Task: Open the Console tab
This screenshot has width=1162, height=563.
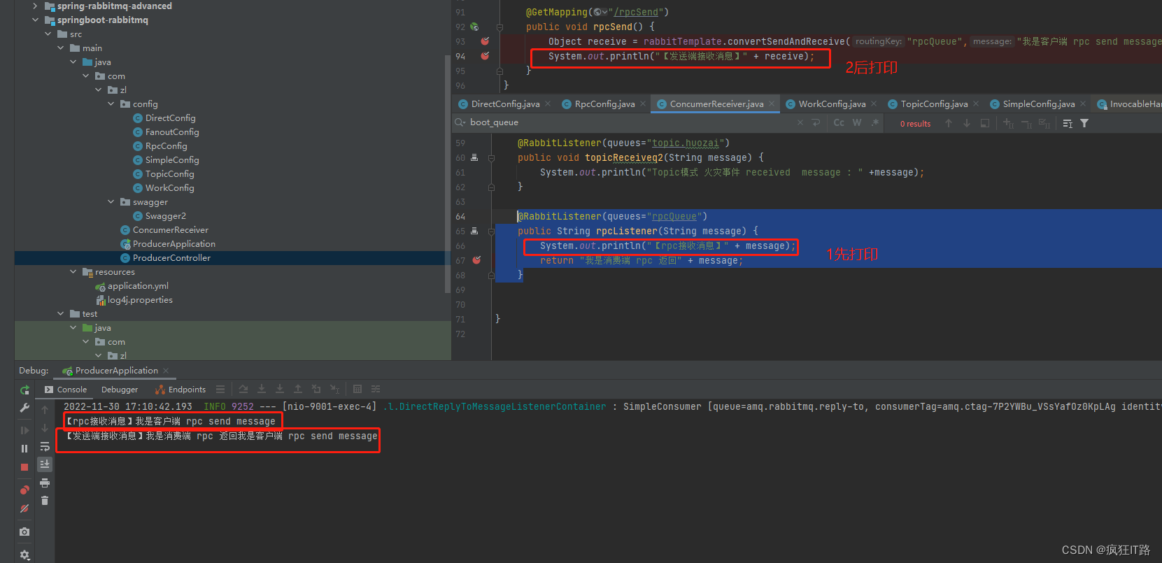Action: (x=65, y=390)
